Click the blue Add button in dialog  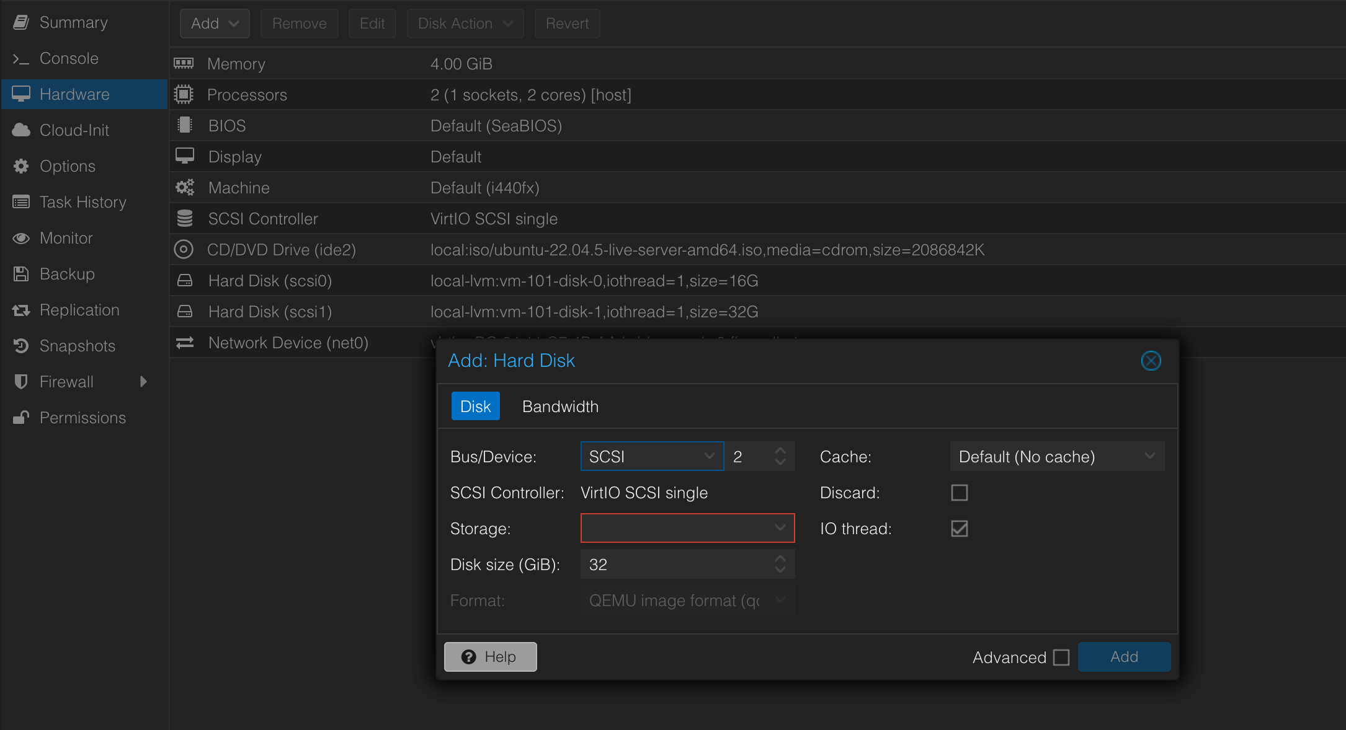pos(1123,657)
